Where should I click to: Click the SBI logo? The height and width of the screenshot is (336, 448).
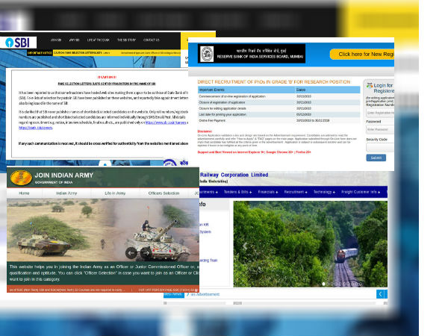click(18, 43)
